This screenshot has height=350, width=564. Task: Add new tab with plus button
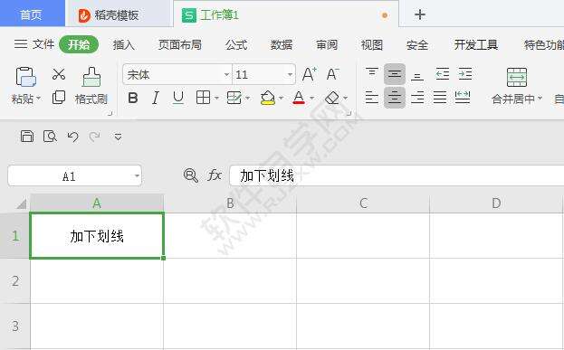[420, 14]
